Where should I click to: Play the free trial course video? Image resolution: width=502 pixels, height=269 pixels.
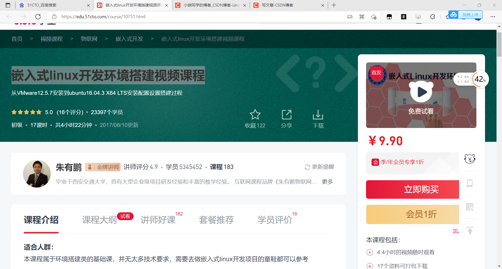tap(421, 92)
